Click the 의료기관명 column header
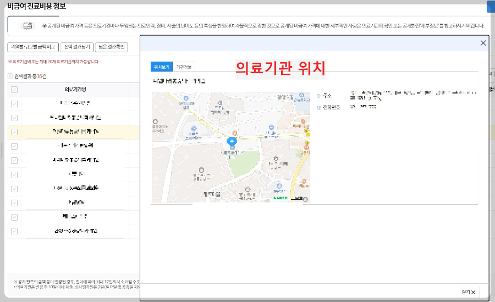Image resolution: width=495 pixels, height=302 pixels. [x=75, y=90]
